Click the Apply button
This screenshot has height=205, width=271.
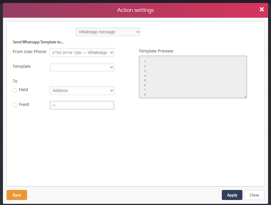click(232, 195)
